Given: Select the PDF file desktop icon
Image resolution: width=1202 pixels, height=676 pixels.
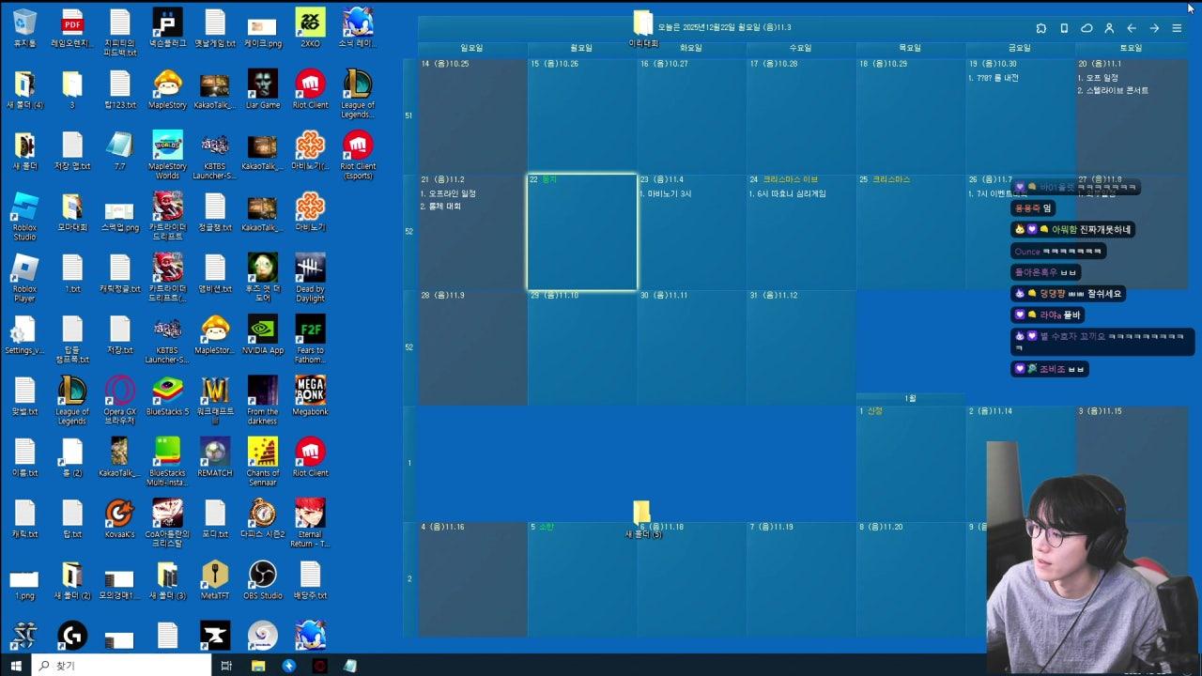Looking at the screenshot, I should pos(72,28).
